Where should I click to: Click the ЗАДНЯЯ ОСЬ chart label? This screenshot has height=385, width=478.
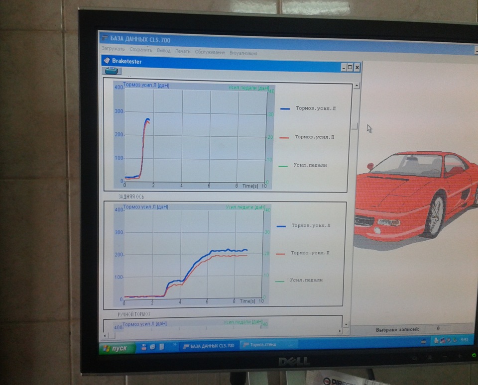click(131, 197)
